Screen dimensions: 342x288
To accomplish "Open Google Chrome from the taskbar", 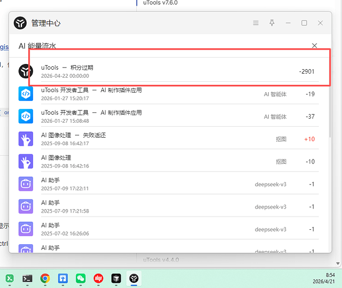I will (45, 278).
